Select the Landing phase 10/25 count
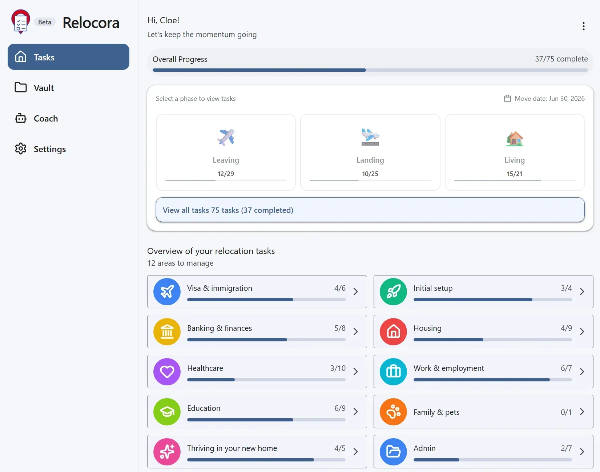 370,174
